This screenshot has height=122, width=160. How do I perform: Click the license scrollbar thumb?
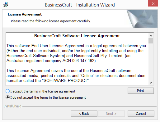pyautogui.click(x=151, y=41)
